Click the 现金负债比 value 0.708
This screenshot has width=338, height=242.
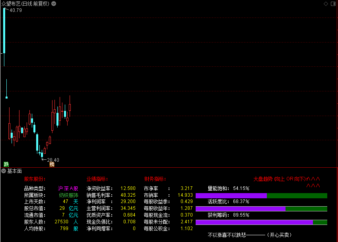click(x=129, y=222)
